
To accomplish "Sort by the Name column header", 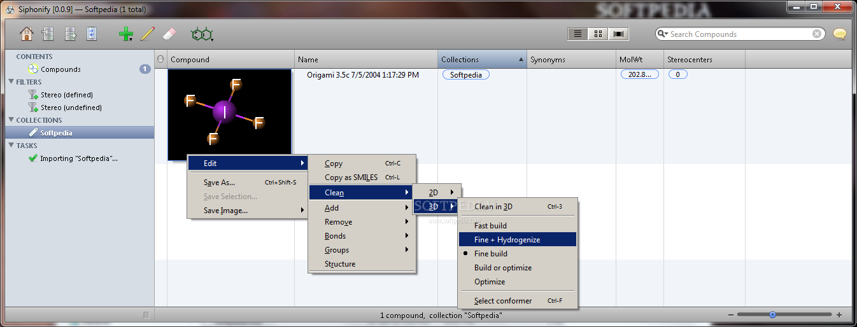I will pyautogui.click(x=366, y=59).
